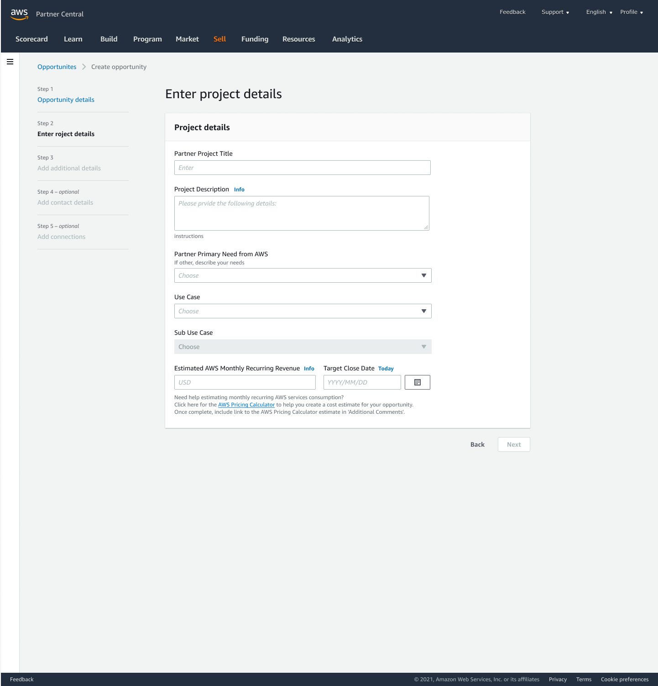Click the Today link for close date
658x686 pixels.
coord(386,369)
